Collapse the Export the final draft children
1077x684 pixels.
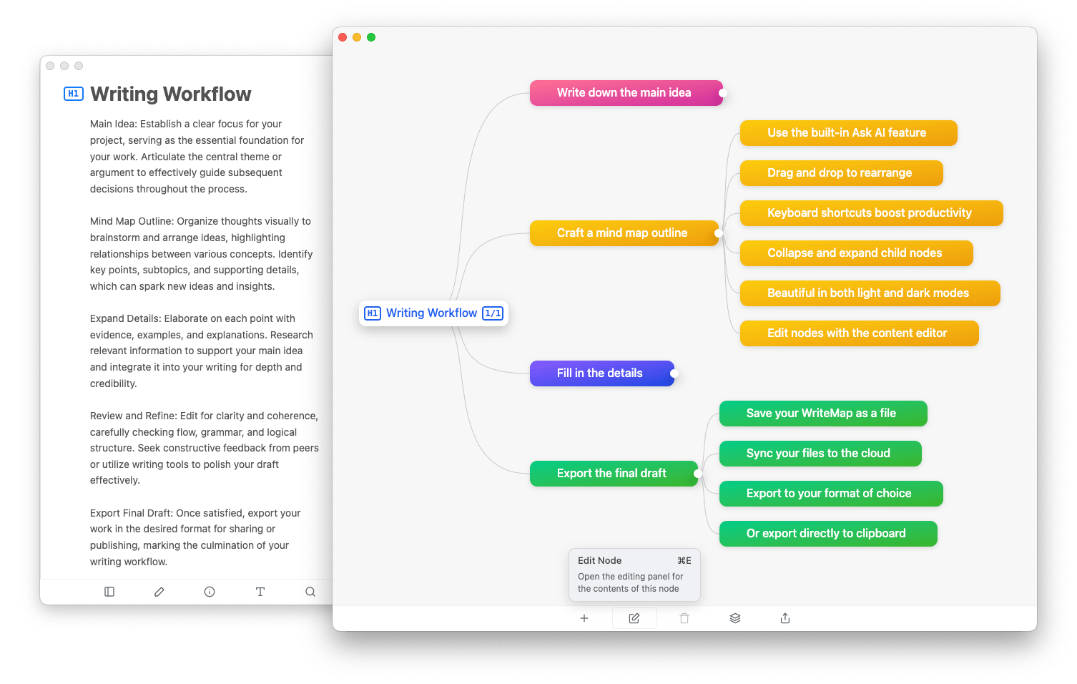[x=698, y=474]
